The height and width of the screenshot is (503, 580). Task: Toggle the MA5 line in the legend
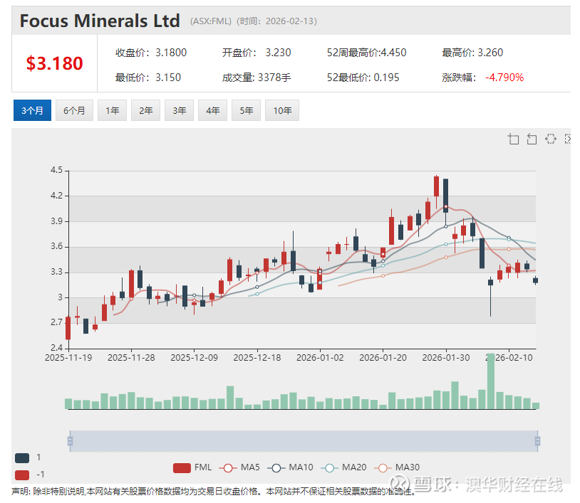click(239, 467)
